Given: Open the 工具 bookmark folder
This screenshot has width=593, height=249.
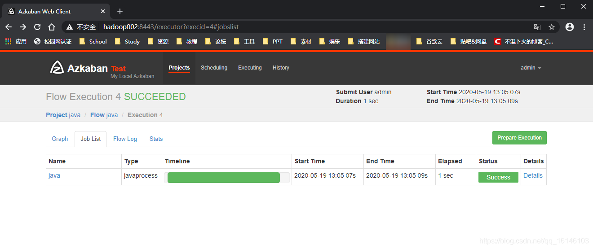Looking at the screenshot, I should click(244, 41).
